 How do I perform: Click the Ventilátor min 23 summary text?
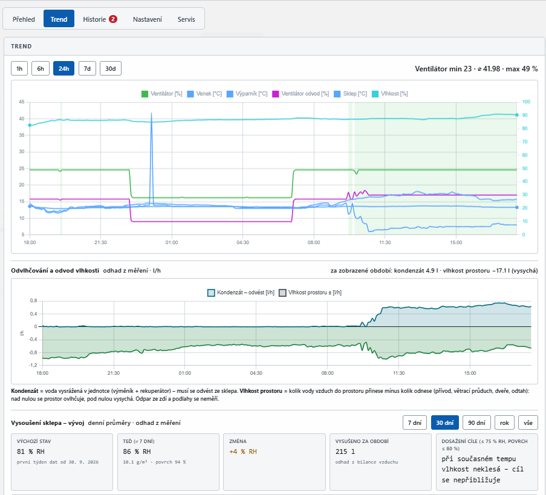coord(476,69)
